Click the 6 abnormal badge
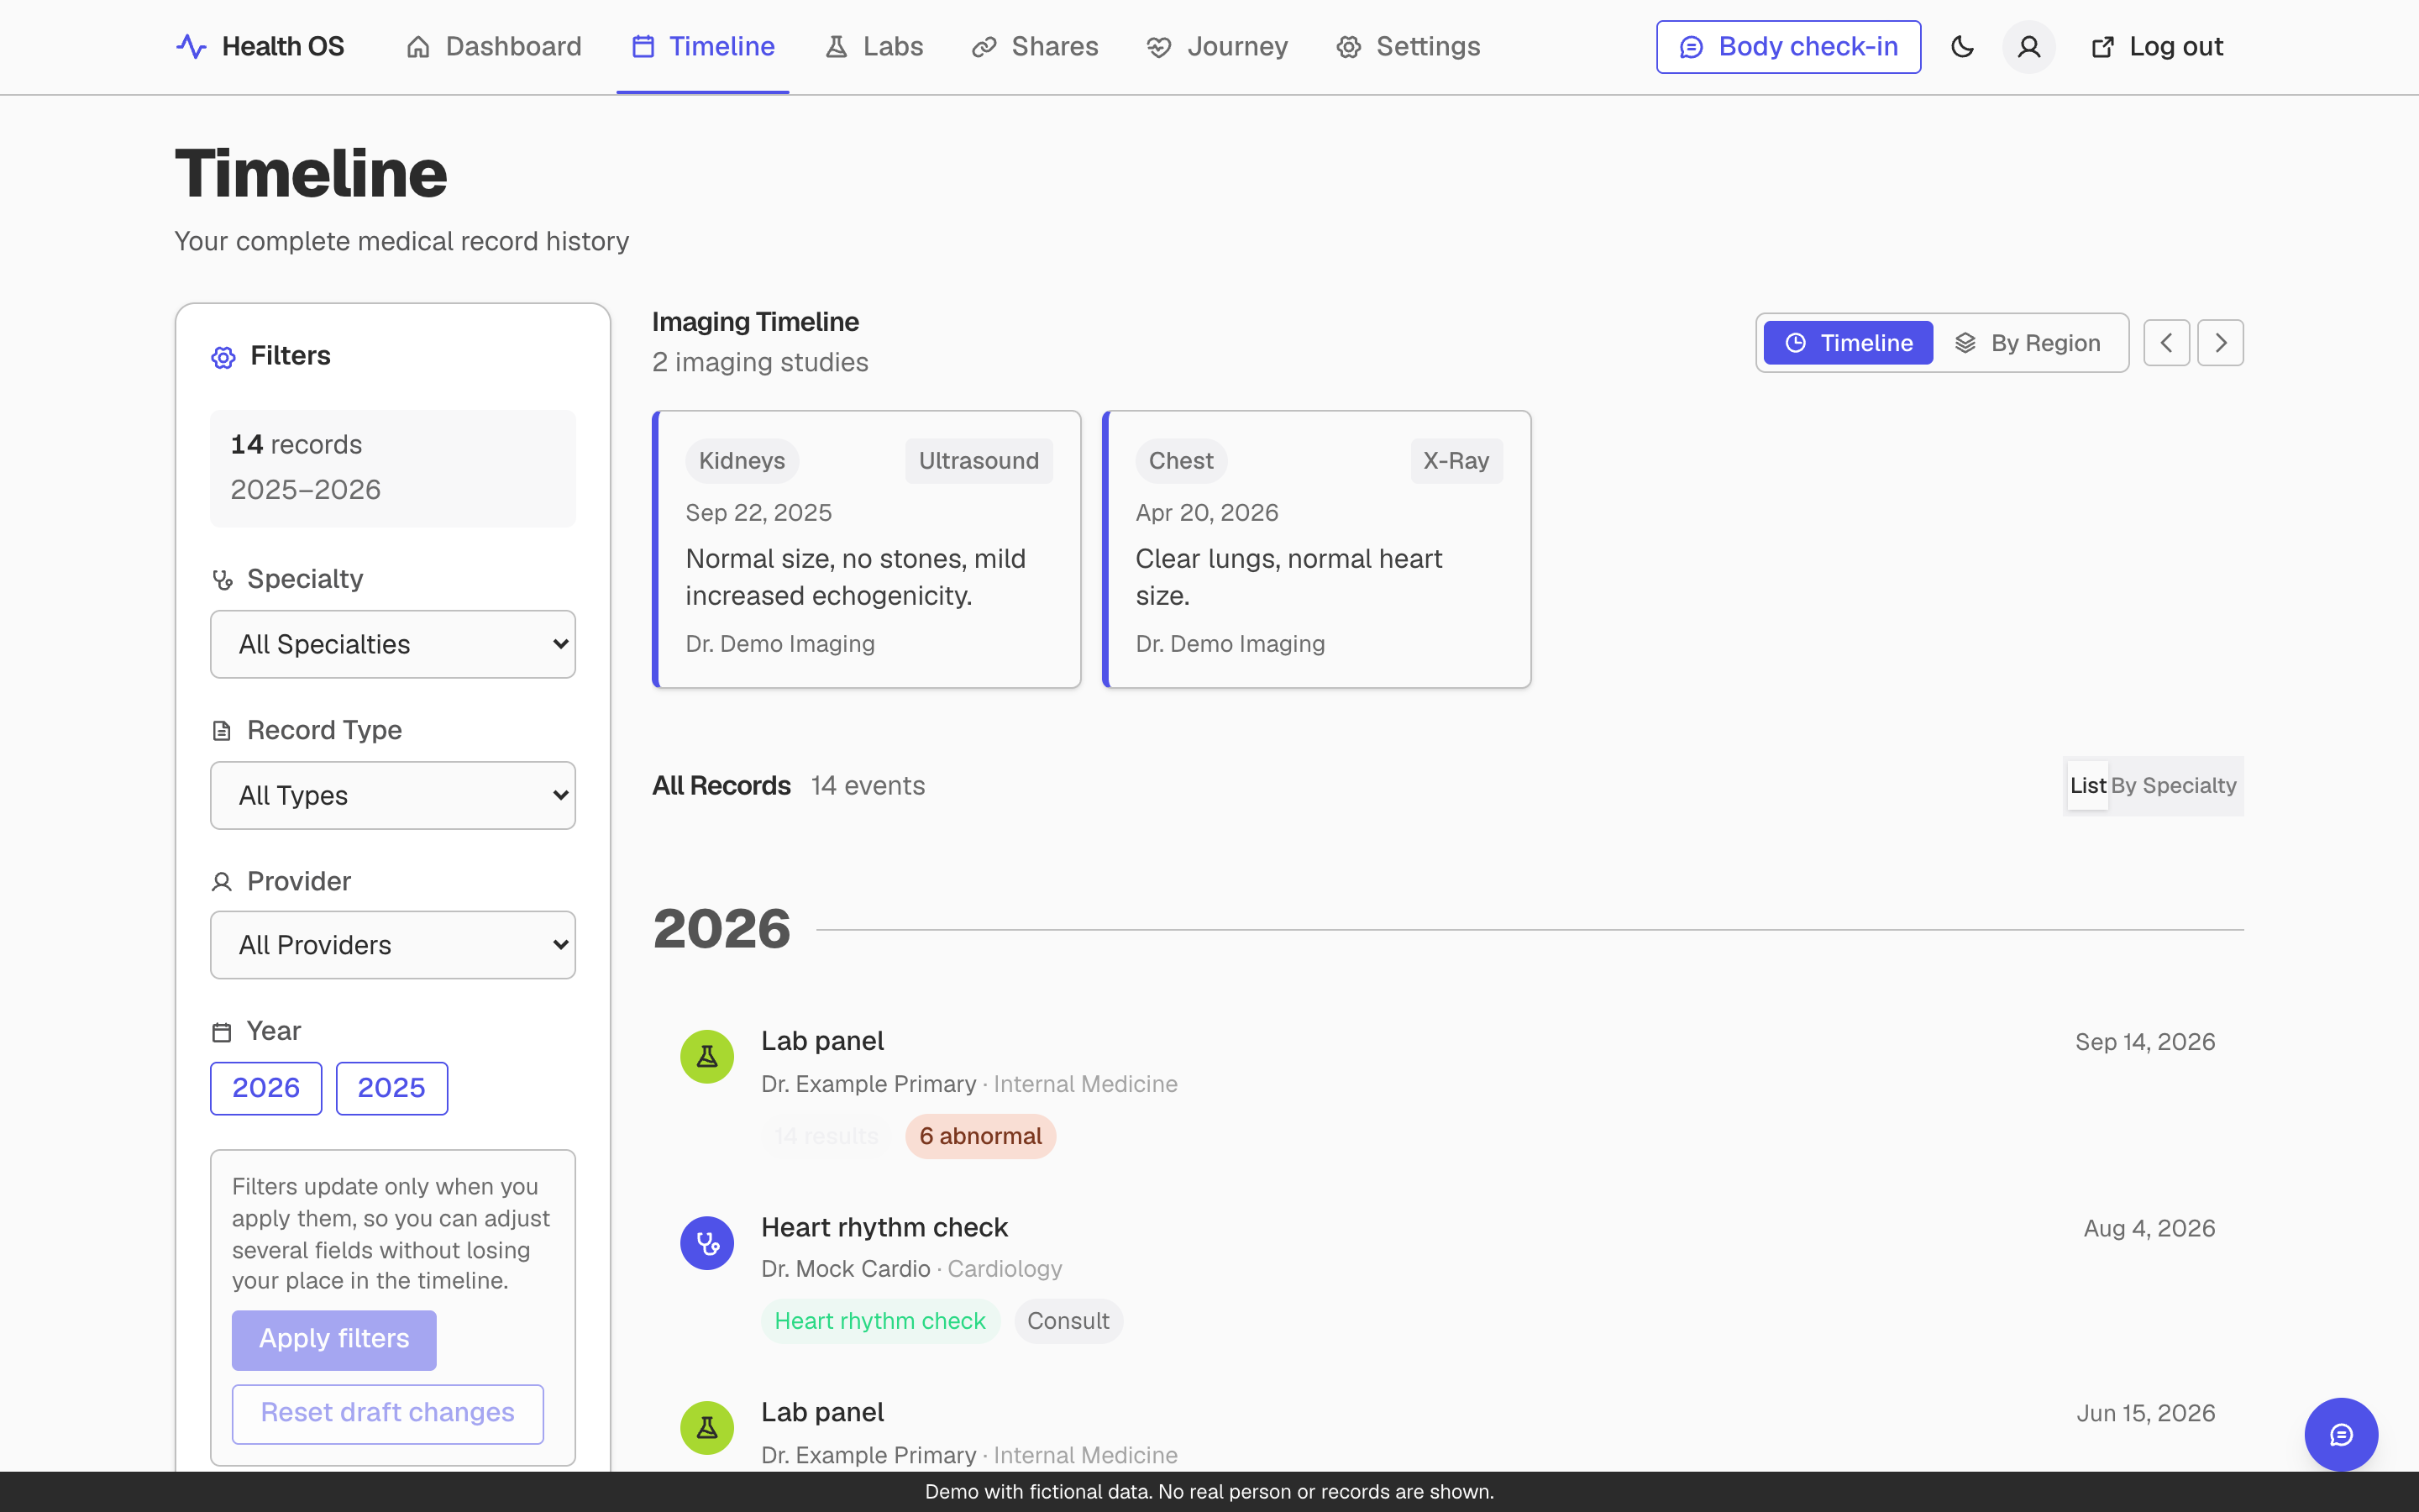This screenshot has width=2419, height=1512. [x=980, y=1137]
